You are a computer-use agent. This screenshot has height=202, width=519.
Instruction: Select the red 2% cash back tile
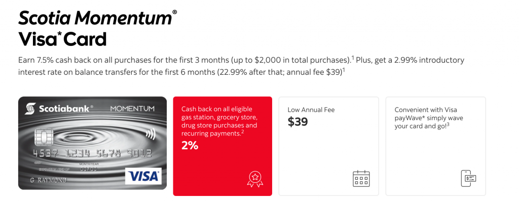tap(223, 146)
